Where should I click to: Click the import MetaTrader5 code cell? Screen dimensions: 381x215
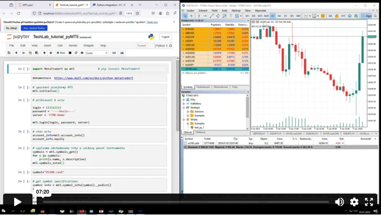(x=100, y=69)
